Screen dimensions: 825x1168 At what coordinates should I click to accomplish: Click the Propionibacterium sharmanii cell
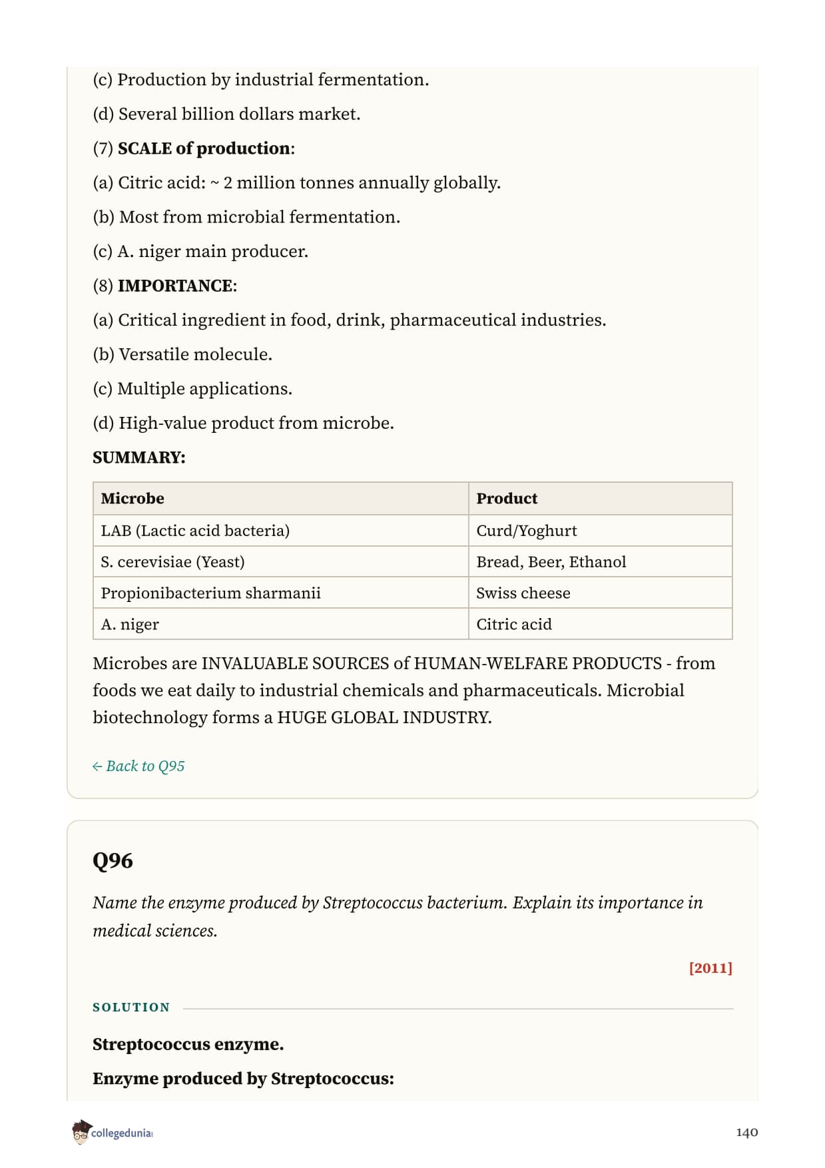(x=281, y=593)
